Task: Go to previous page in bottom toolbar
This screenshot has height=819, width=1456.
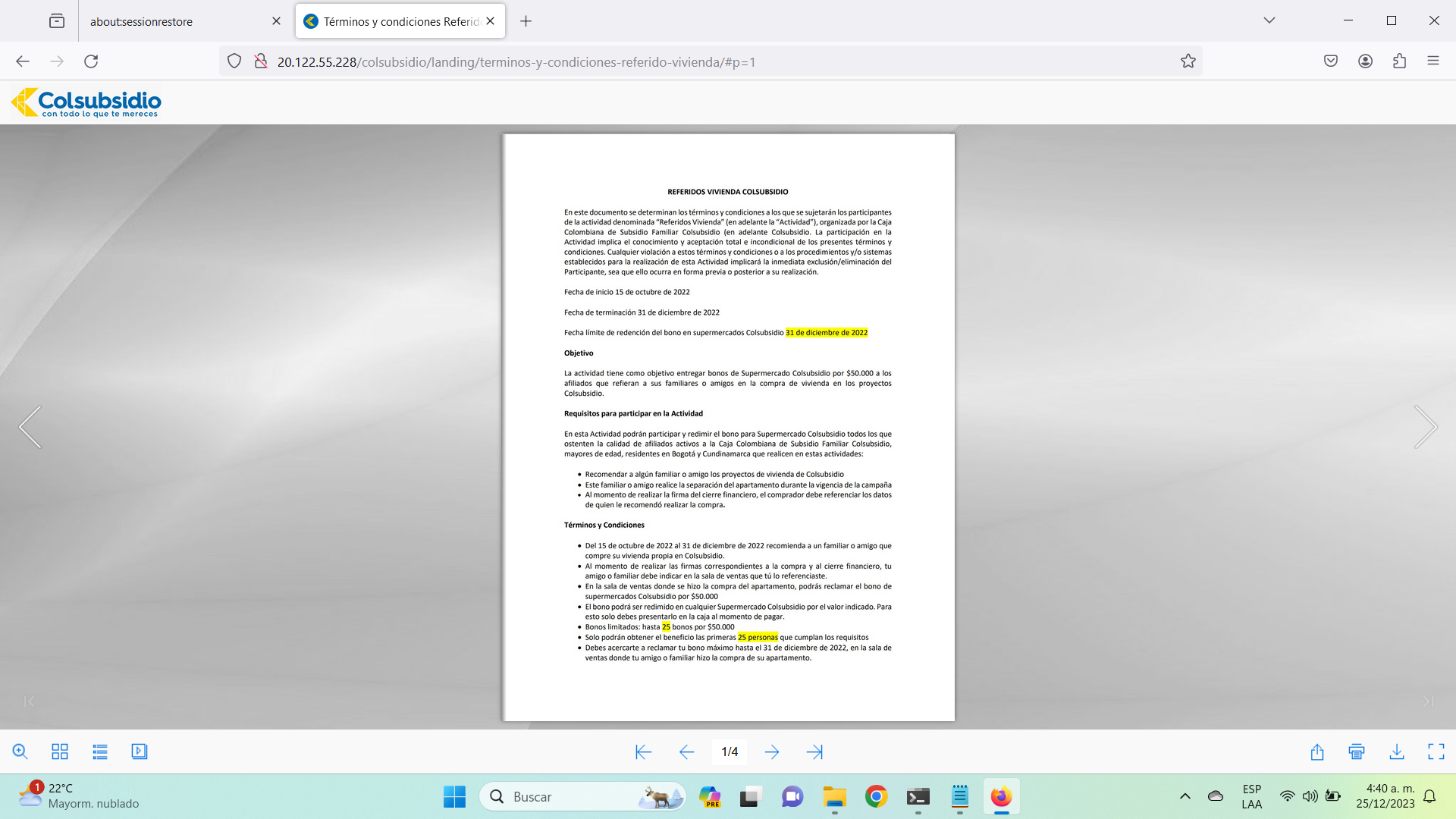Action: [686, 752]
